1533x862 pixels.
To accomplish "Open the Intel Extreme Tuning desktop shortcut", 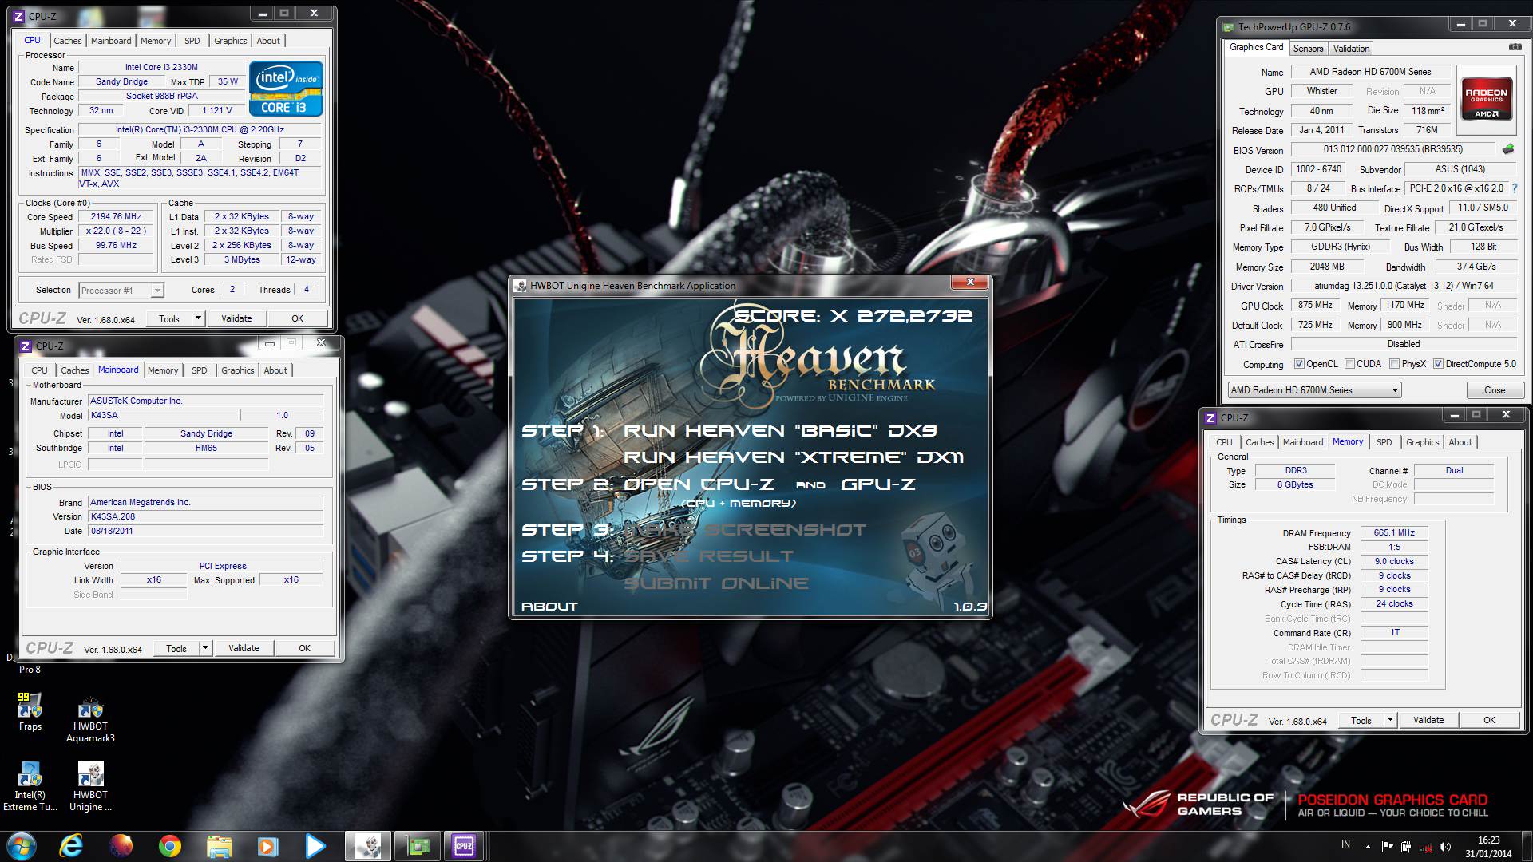I will click(30, 786).
